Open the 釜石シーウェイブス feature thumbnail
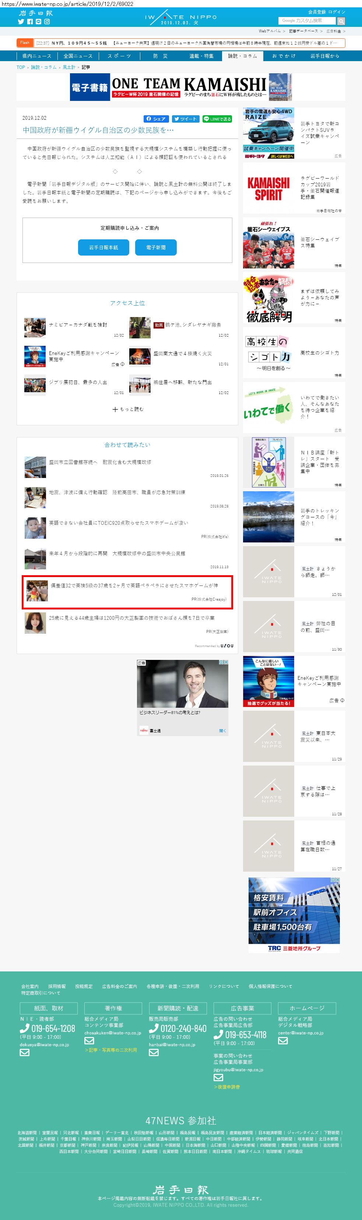This screenshot has width=362, height=1220. 268,243
